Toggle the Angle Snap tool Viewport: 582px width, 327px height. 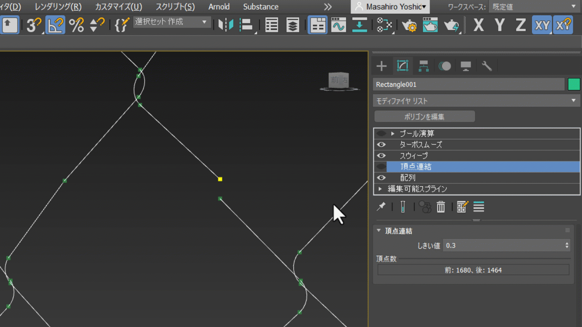pyautogui.click(x=55, y=25)
